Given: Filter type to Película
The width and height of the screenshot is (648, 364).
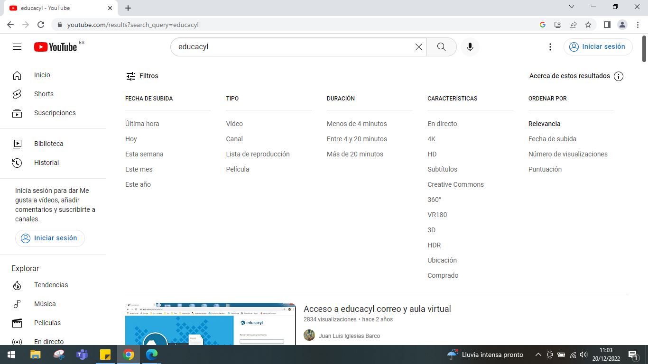Looking at the screenshot, I should coord(238,169).
